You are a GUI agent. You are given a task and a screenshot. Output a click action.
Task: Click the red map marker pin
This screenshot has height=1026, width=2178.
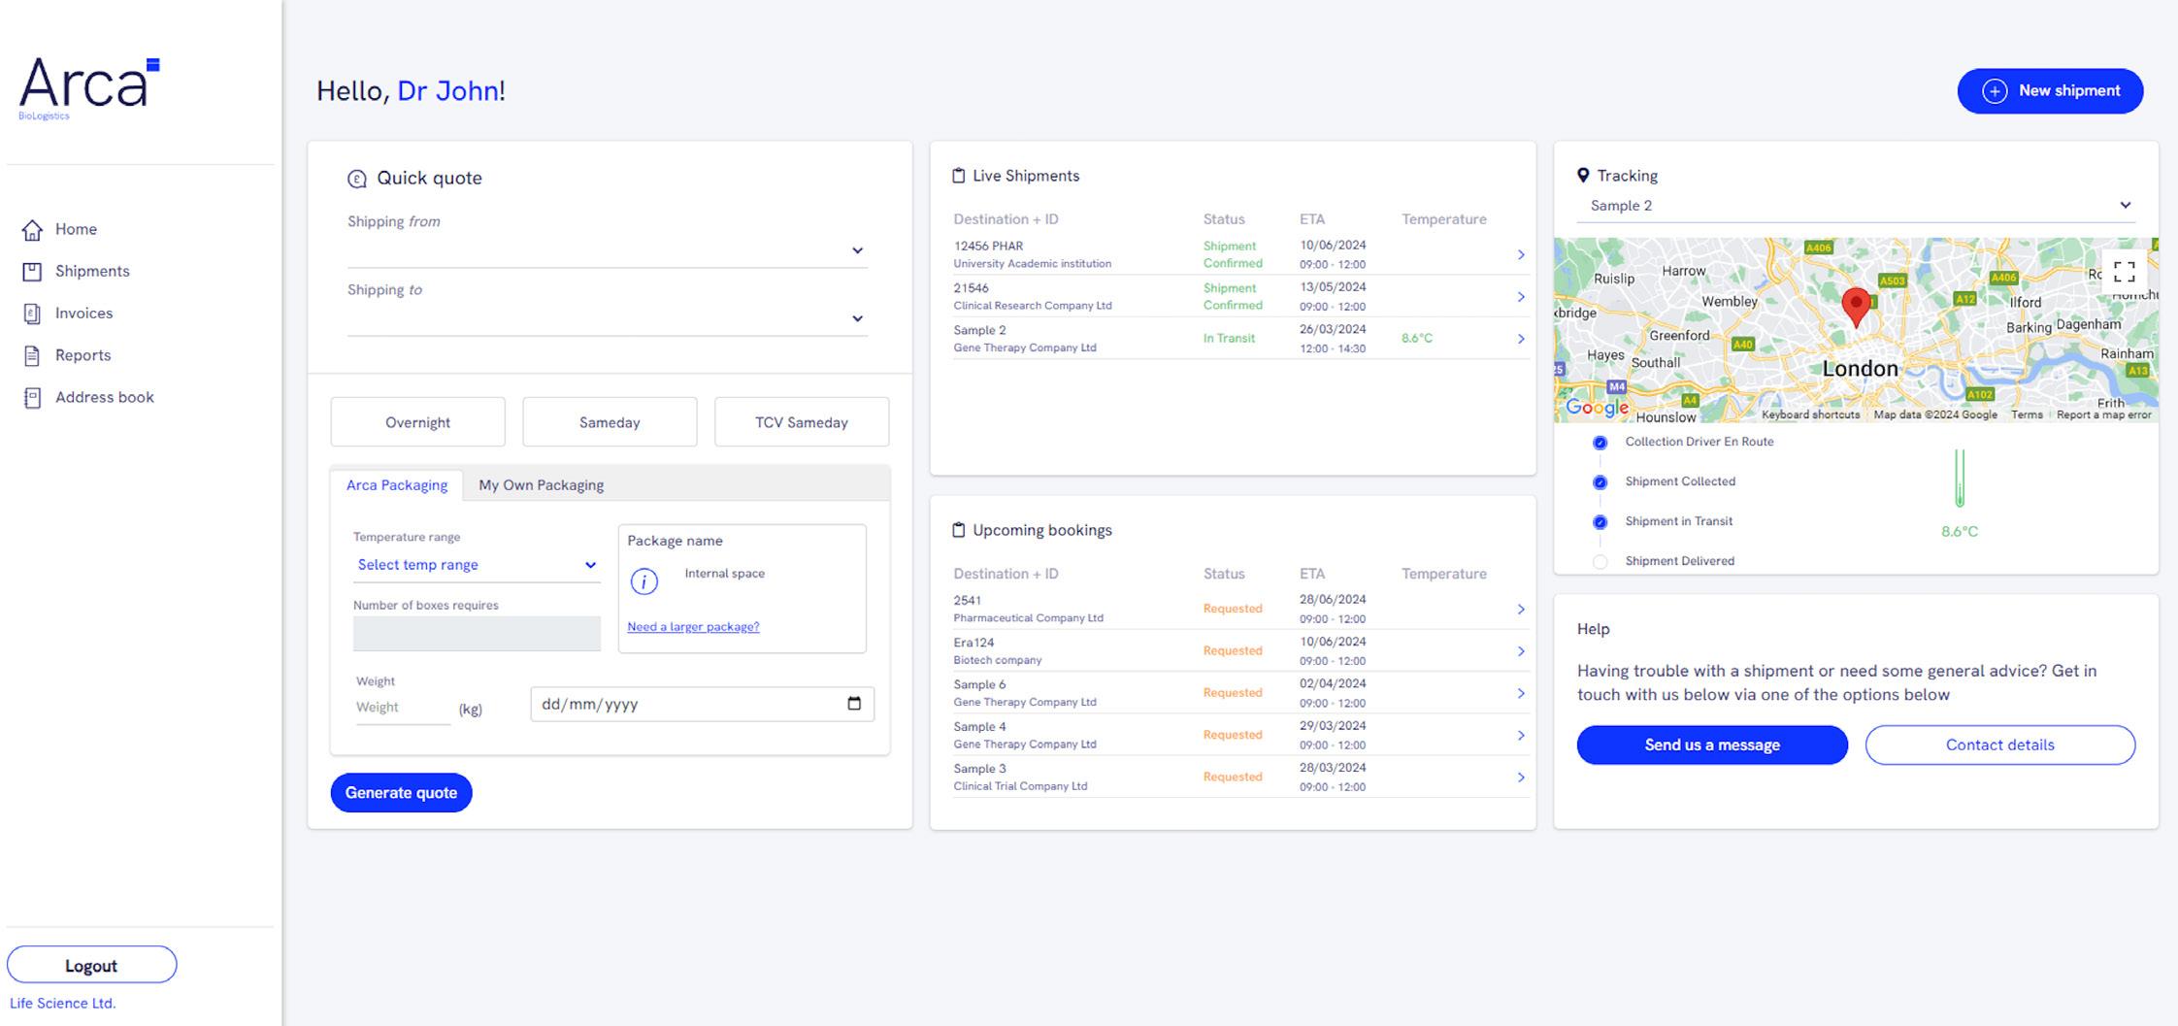coord(1856,307)
